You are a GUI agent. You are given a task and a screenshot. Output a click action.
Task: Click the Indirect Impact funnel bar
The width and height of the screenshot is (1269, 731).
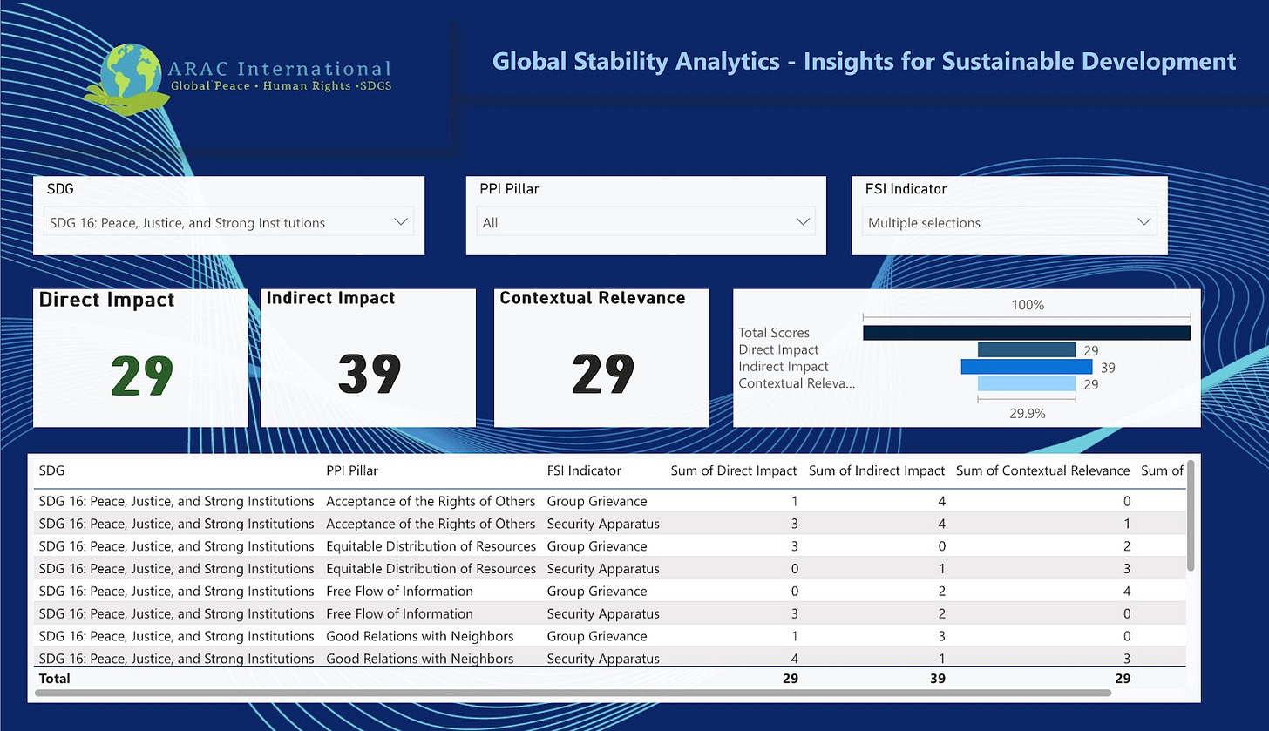tap(1026, 367)
